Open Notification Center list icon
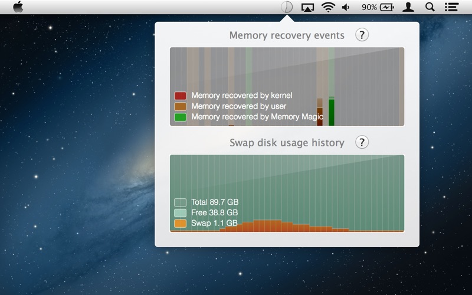Screen dimensions: 472x295 pyautogui.click(x=451, y=7)
